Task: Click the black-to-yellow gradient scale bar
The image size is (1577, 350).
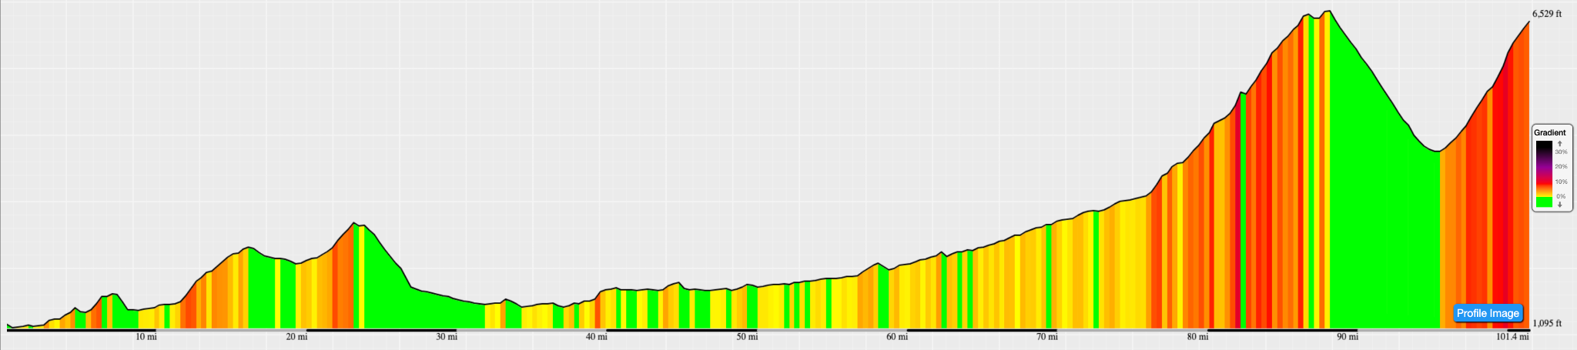Action: [1544, 168]
